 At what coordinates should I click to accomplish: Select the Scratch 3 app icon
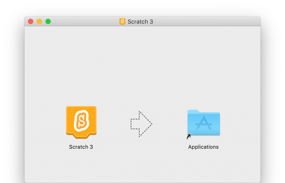point(81,122)
